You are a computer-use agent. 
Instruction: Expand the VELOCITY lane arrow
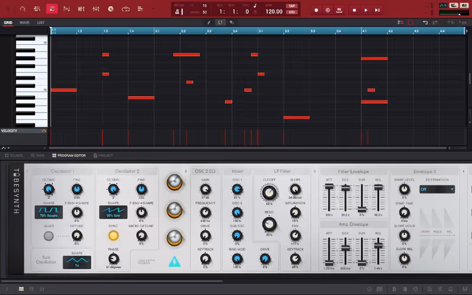pyautogui.click(x=44, y=130)
